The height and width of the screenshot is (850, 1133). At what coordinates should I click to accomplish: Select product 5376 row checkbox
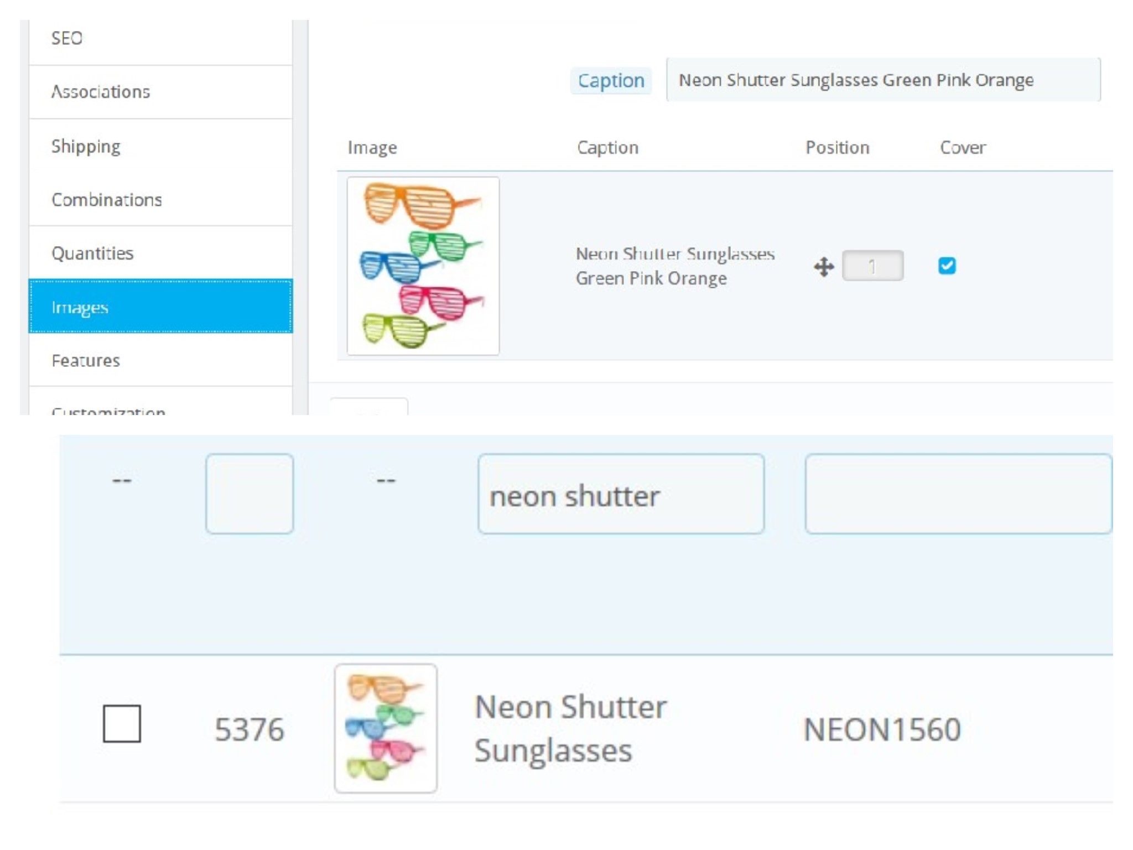[122, 723]
